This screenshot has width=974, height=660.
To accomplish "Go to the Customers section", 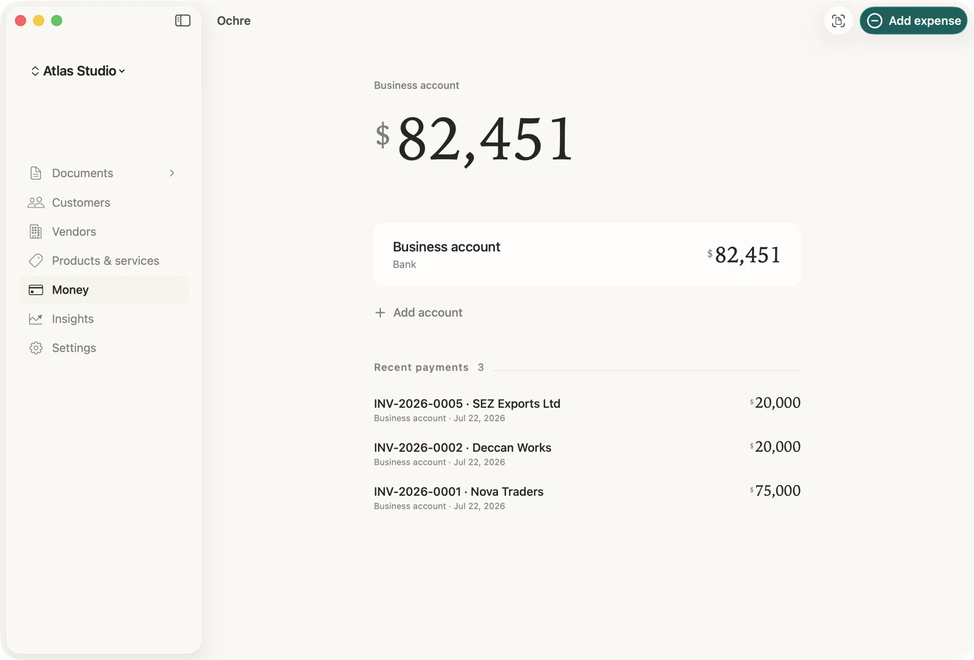I will click(x=104, y=202).
